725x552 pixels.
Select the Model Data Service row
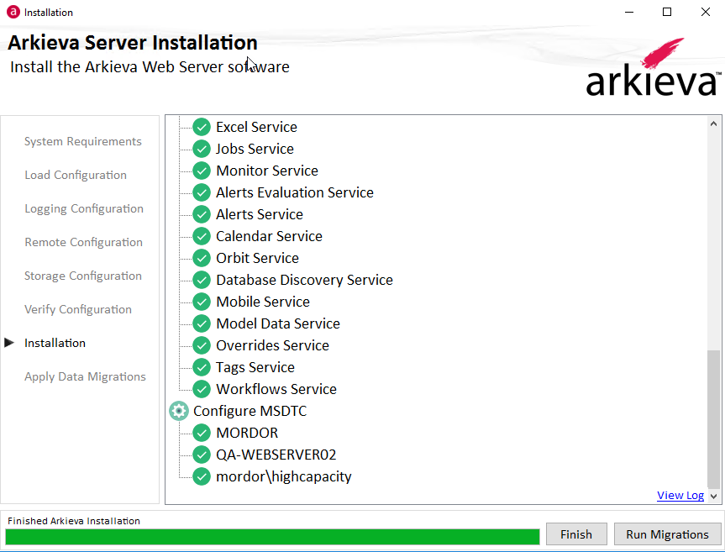278,323
